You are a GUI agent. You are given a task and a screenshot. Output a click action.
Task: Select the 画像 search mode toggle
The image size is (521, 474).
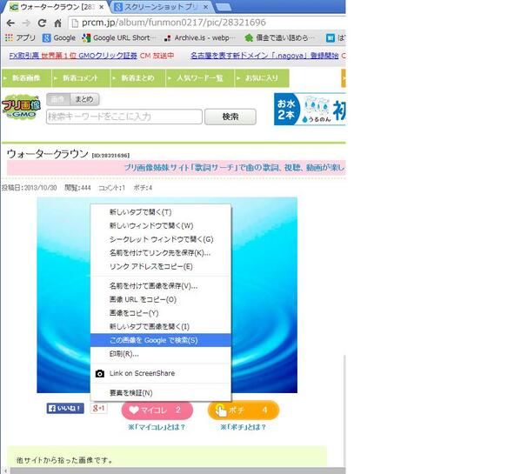click(x=57, y=99)
